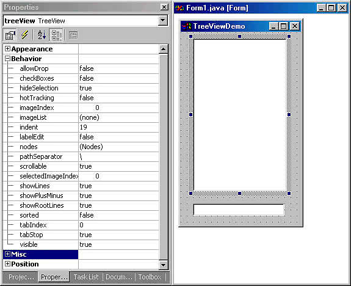351x286 pixels.
Task: Expand the Misc category
Action: click(x=7, y=254)
